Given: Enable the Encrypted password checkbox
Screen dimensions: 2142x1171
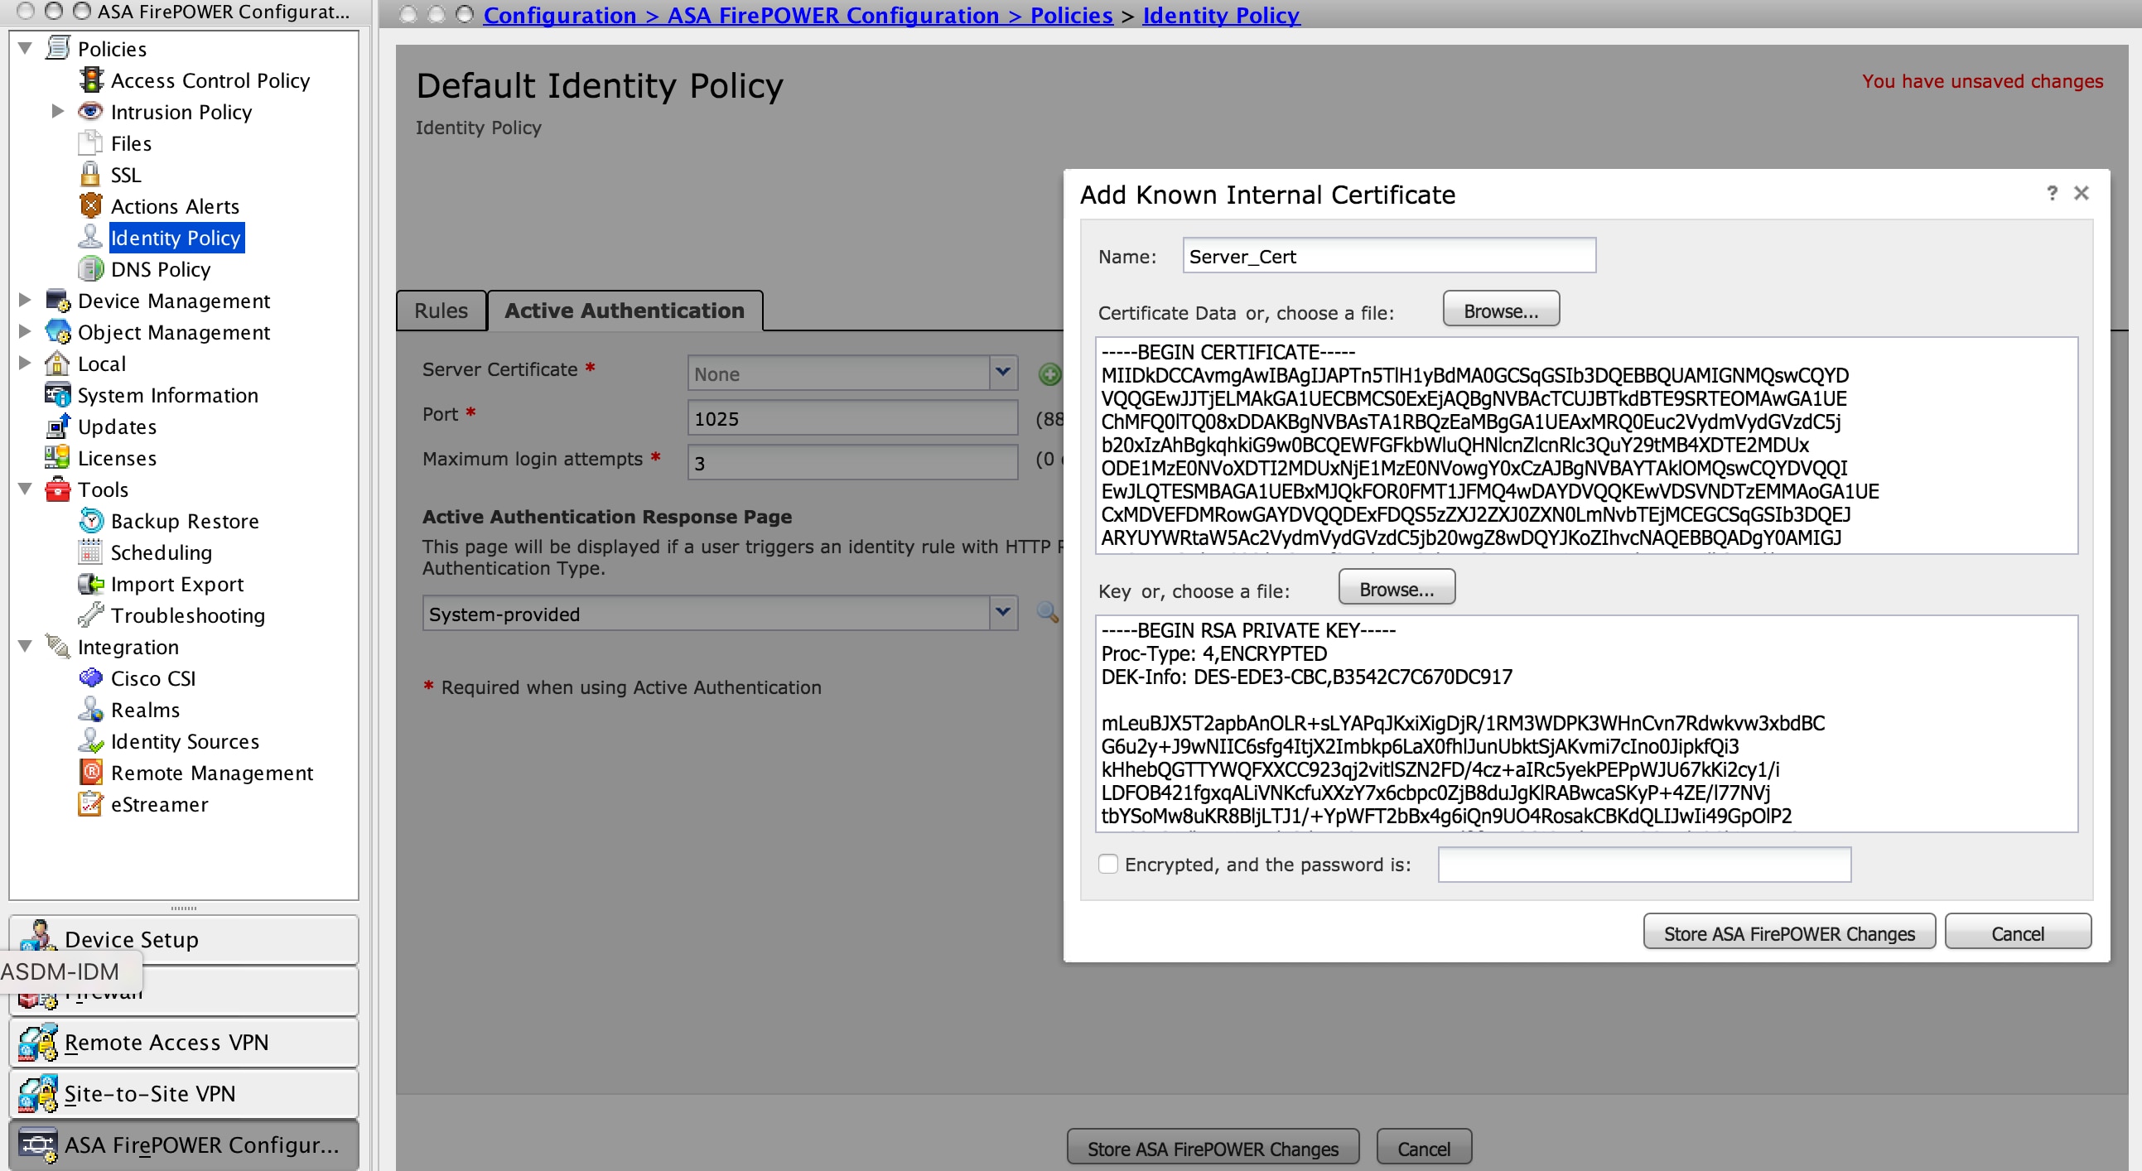Looking at the screenshot, I should (1107, 864).
